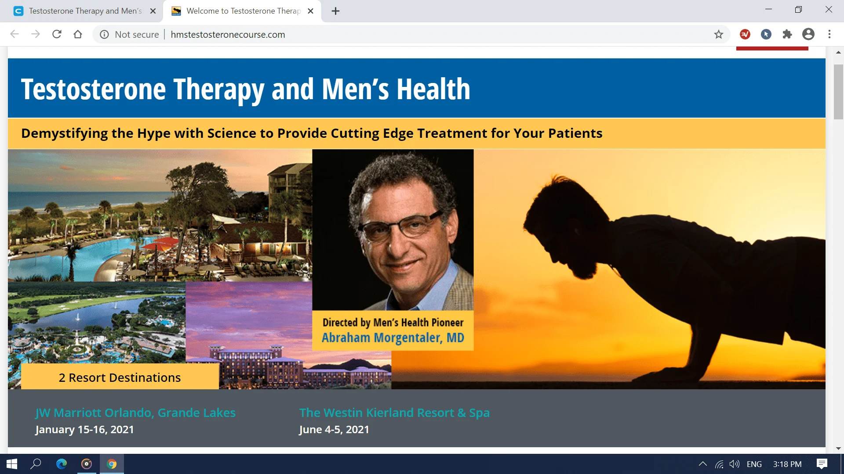Go back to the previous page

(x=15, y=34)
